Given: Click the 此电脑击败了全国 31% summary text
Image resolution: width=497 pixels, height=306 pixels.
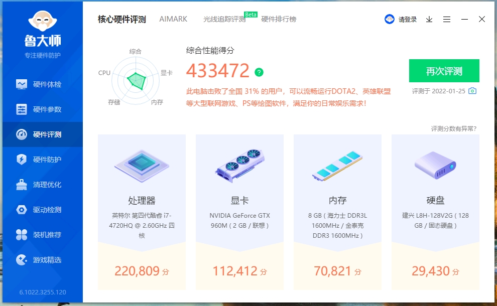Looking at the screenshot, I should click(289, 97).
